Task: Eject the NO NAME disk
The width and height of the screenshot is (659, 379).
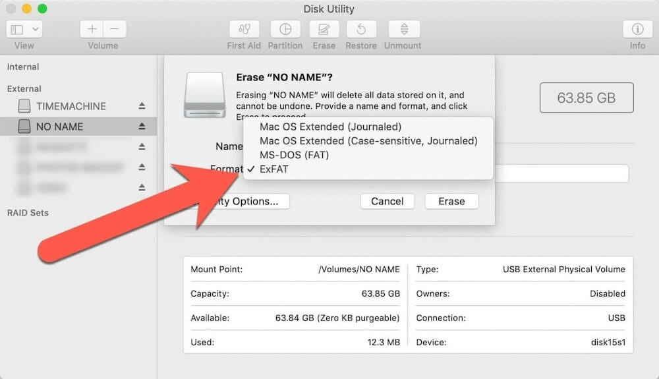Action: (x=142, y=126)
